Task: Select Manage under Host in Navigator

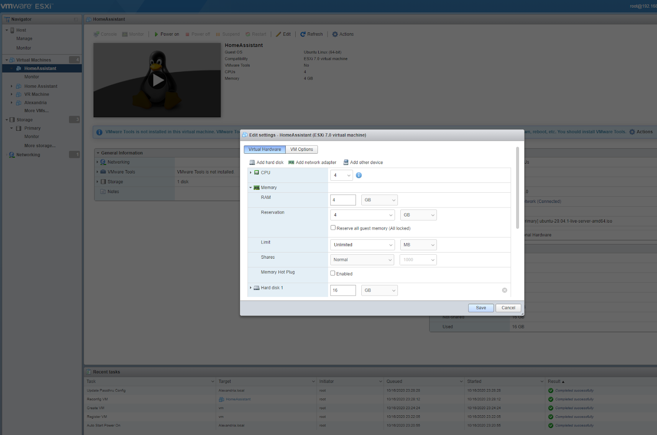Action: tap(24, 39)
